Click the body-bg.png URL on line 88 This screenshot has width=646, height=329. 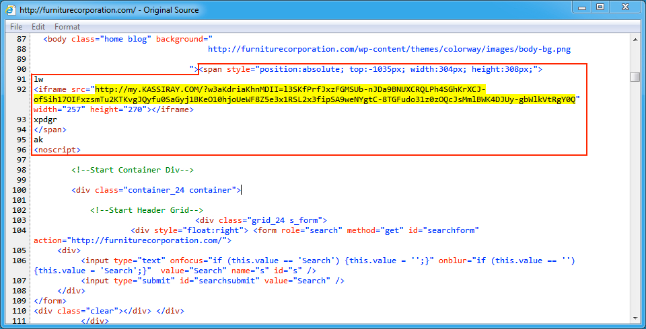(389, 50)
